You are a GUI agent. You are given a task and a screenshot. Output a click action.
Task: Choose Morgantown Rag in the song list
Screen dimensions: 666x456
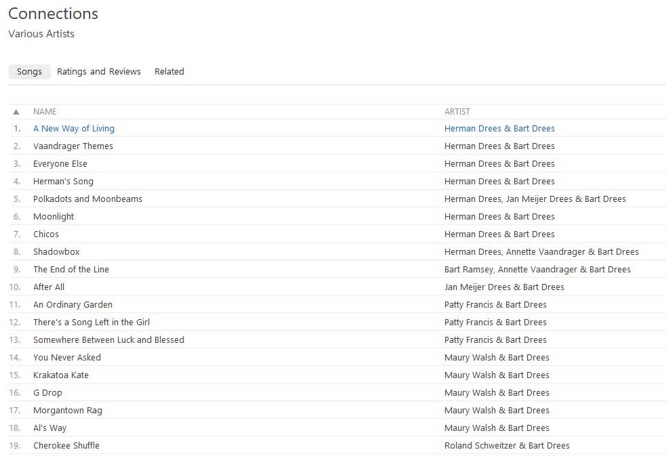[x=68, y=411]
